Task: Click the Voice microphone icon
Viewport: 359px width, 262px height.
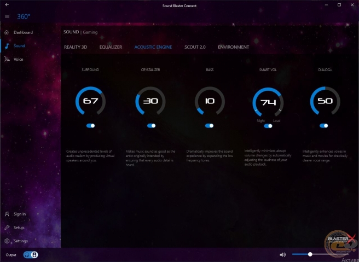Action: 7,59
